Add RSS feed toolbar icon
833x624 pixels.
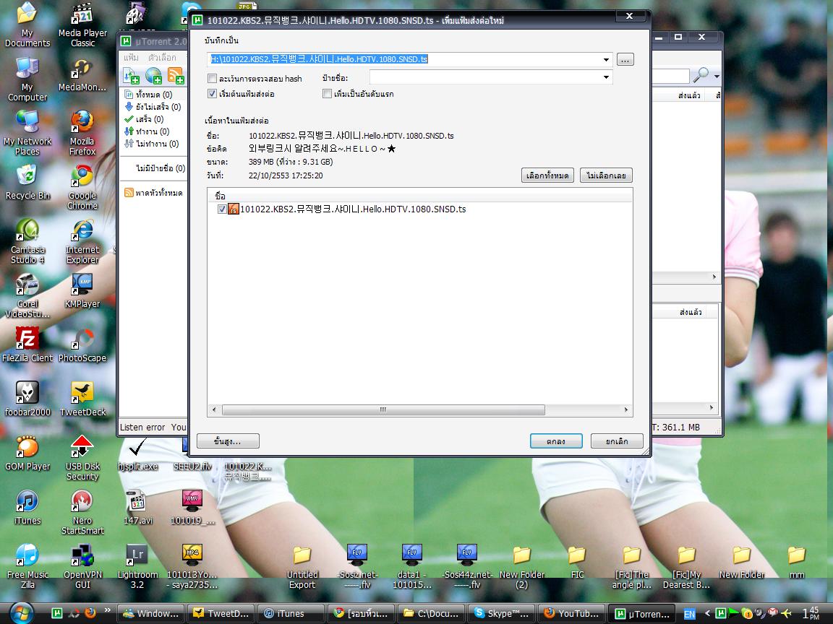176,76
